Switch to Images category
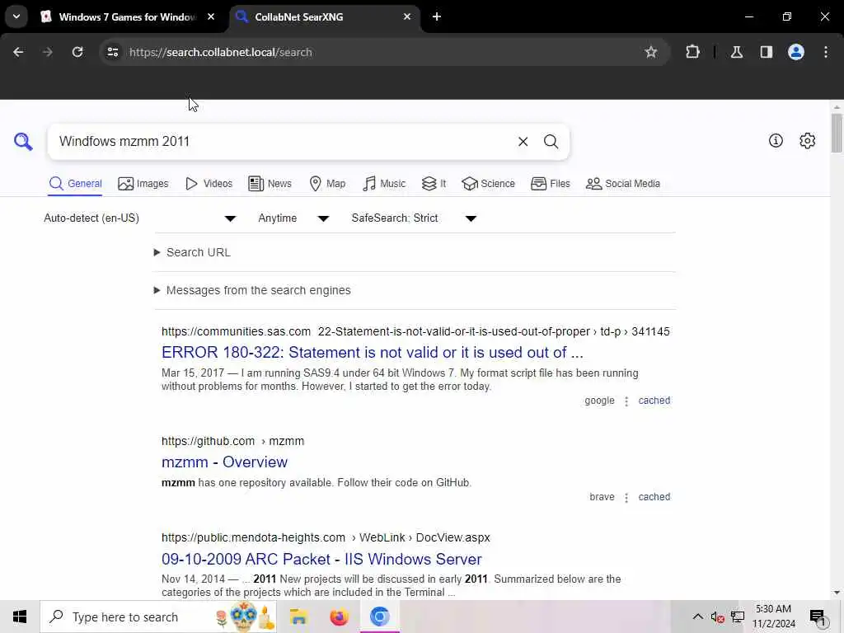This screenshot has height=633, width=844. pyautogui.click(x=143, y=184)
